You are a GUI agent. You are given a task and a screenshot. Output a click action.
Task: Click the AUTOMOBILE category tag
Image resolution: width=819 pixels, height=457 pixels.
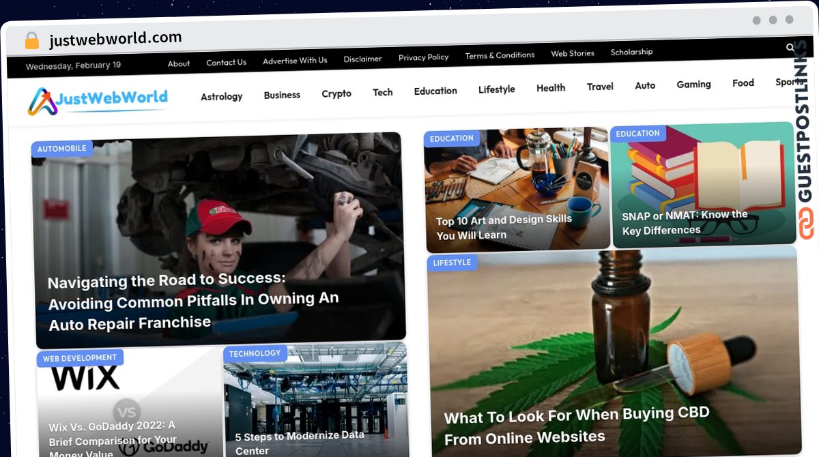click(61, 148)
